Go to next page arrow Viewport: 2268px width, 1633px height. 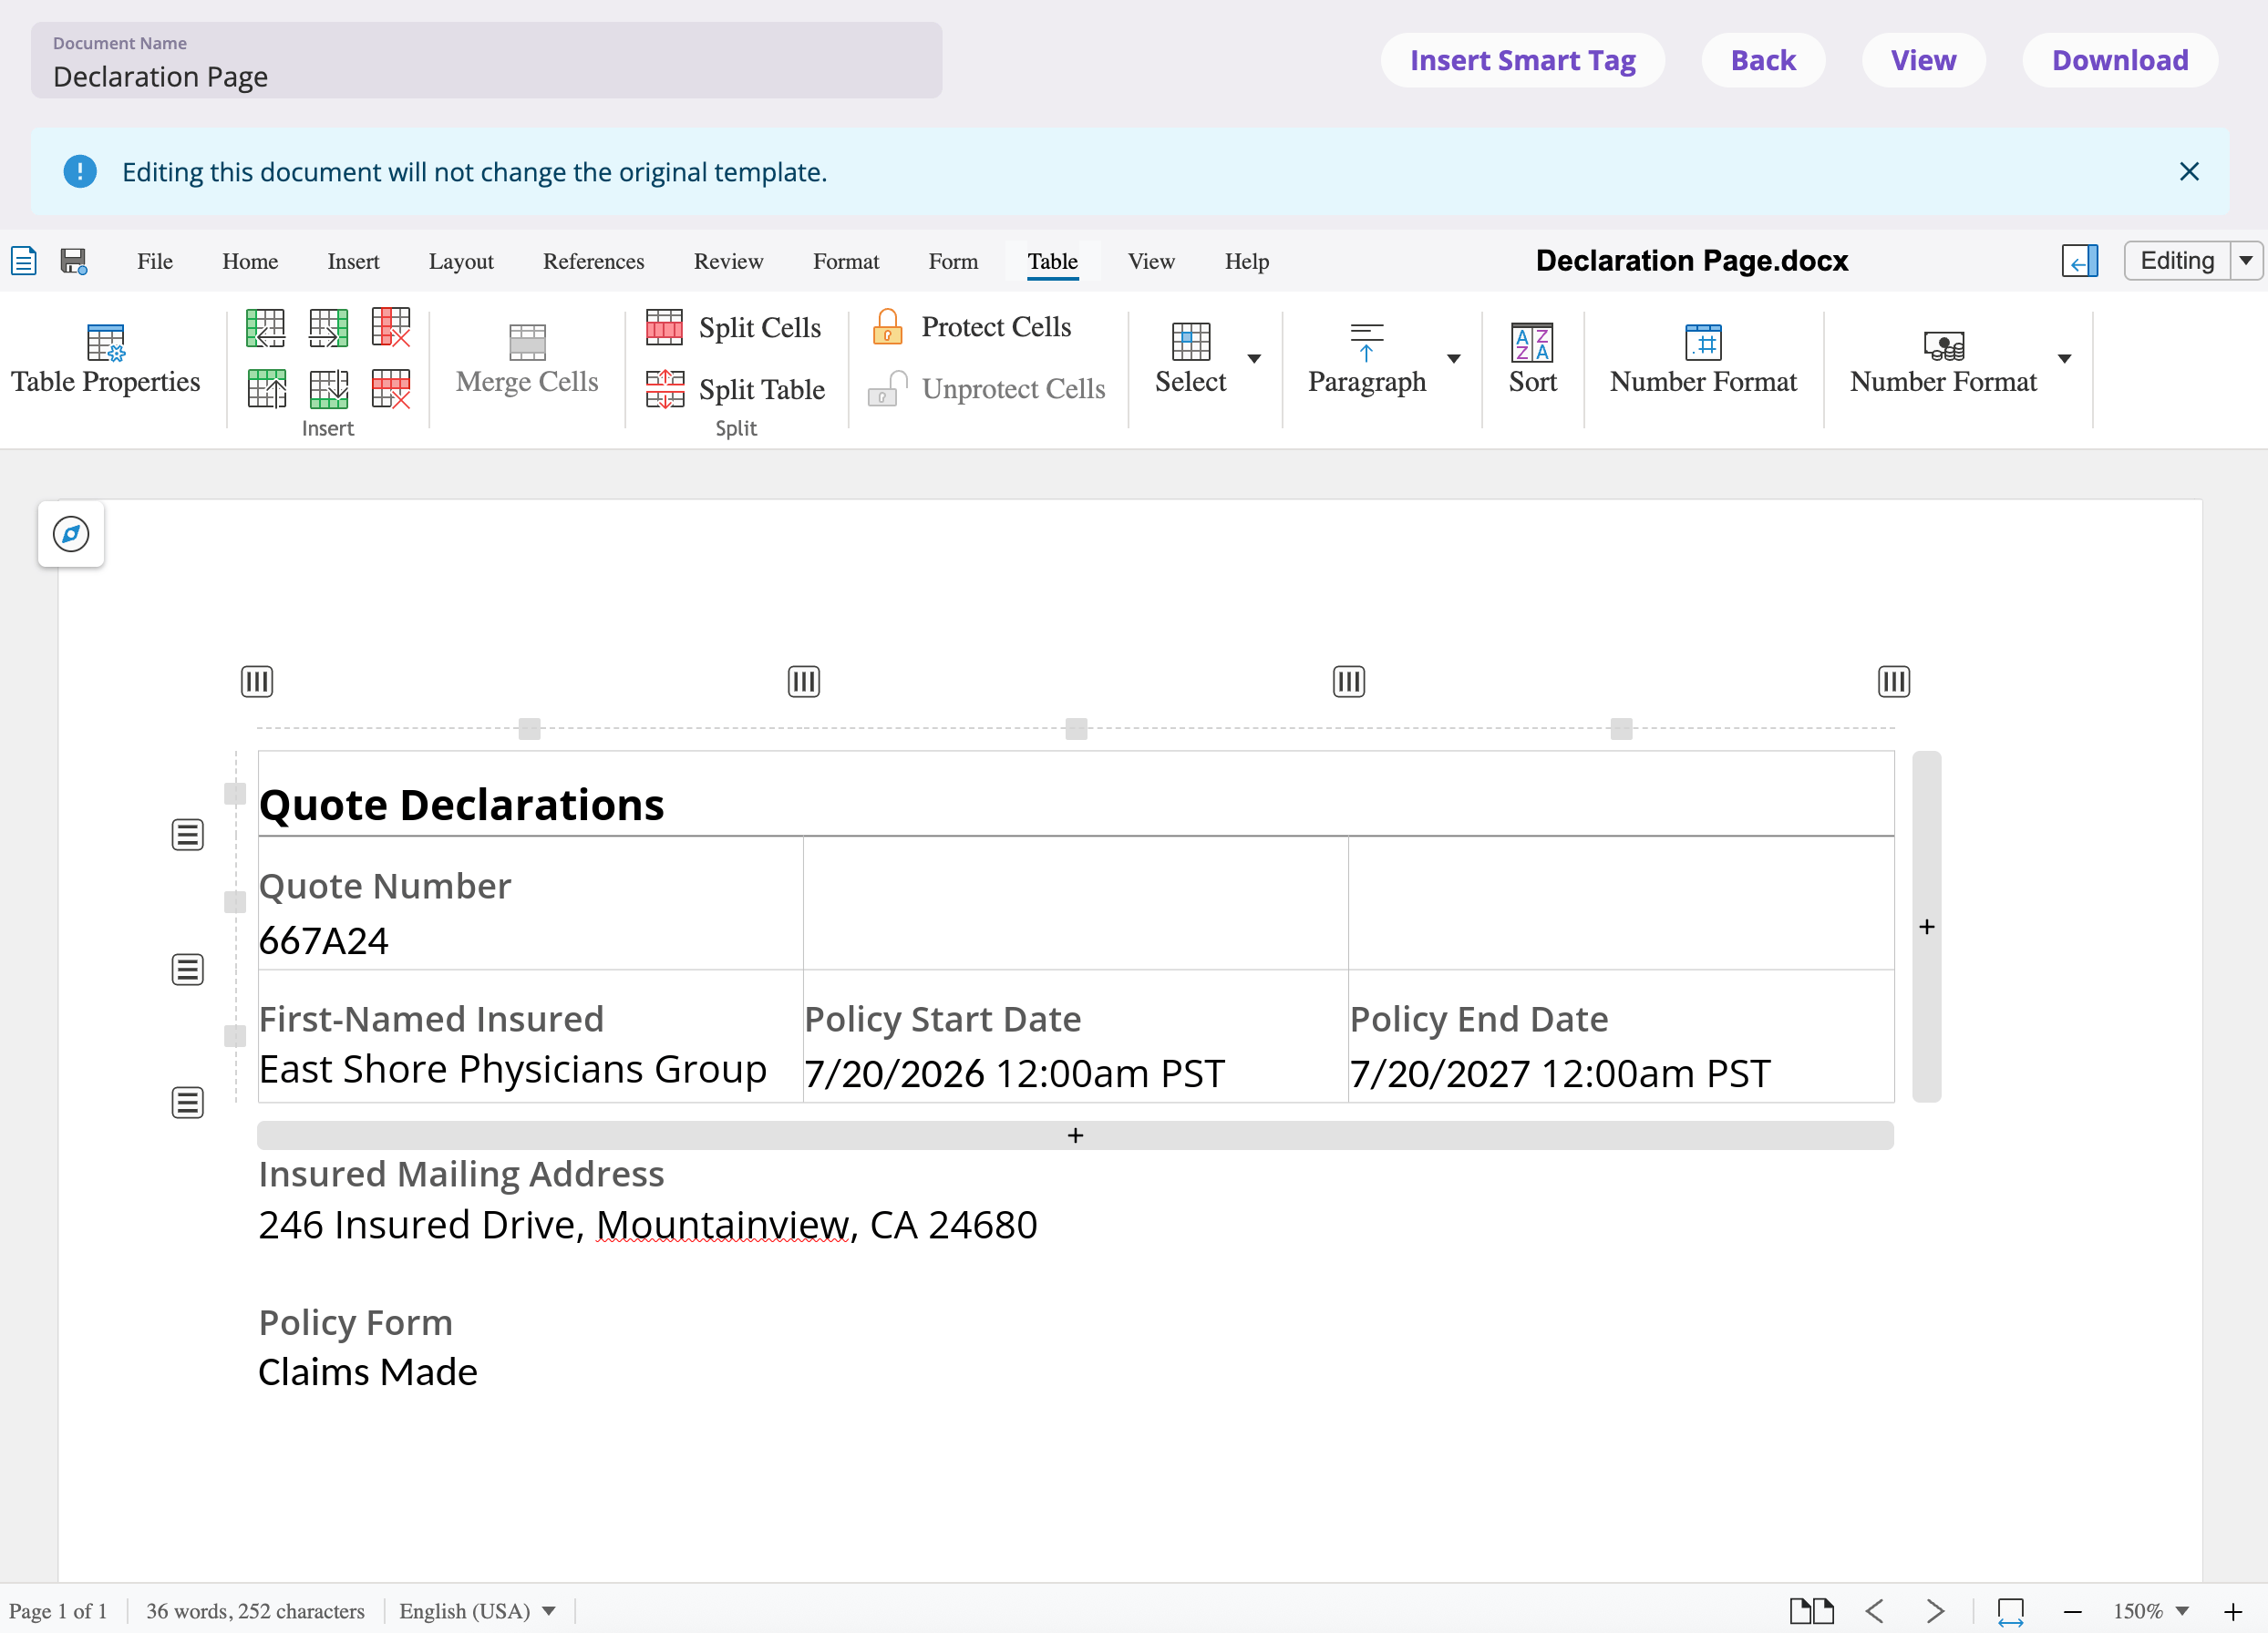[x=1935, y=1611]
